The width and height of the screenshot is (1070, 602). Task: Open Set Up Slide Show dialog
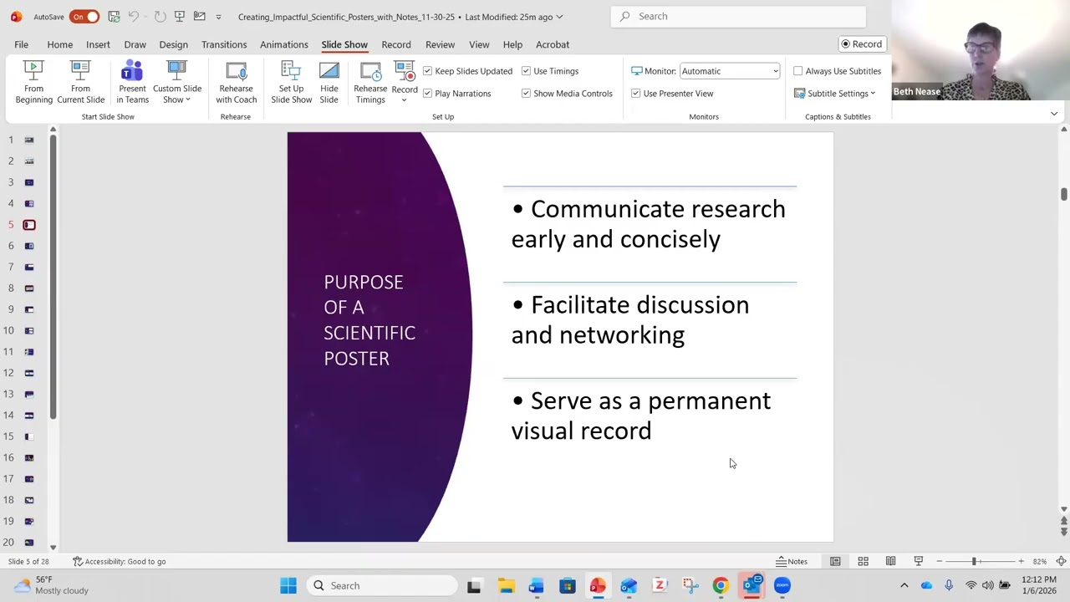pyautogui.click(x=291, y=82)
